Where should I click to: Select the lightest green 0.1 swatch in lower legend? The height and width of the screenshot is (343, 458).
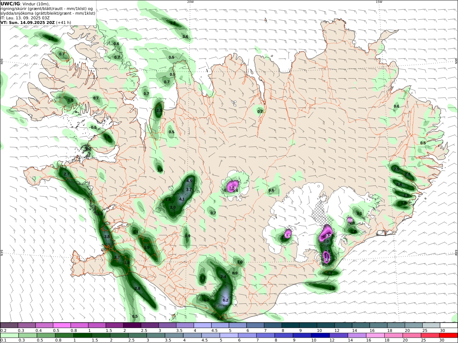[10, 335]
